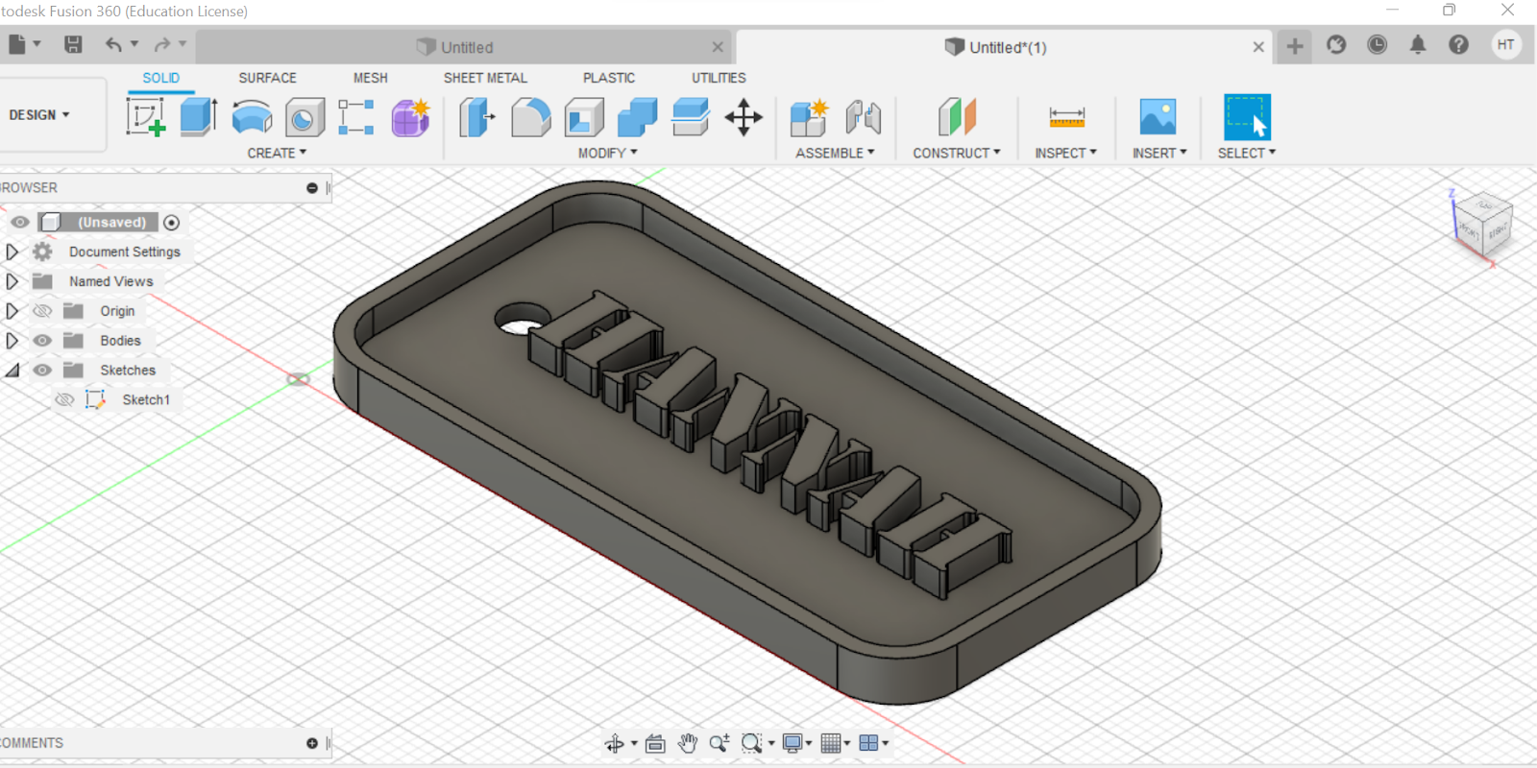The image size is (1537, 768).
Task: Open the INSPECT dropdown menu
Action: tap(1065, 153)
